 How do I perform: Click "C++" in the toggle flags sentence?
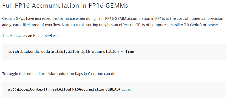point(91,74)
